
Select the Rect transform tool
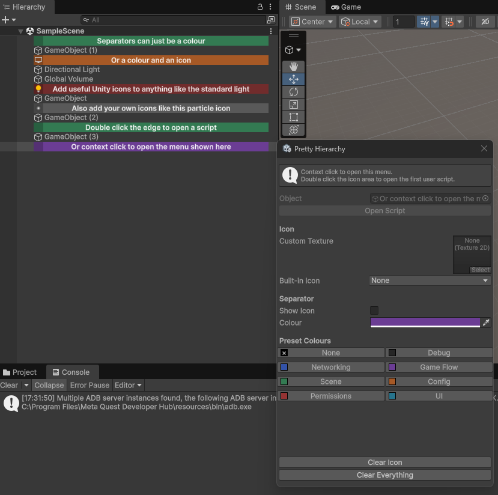tap(294, 117)
